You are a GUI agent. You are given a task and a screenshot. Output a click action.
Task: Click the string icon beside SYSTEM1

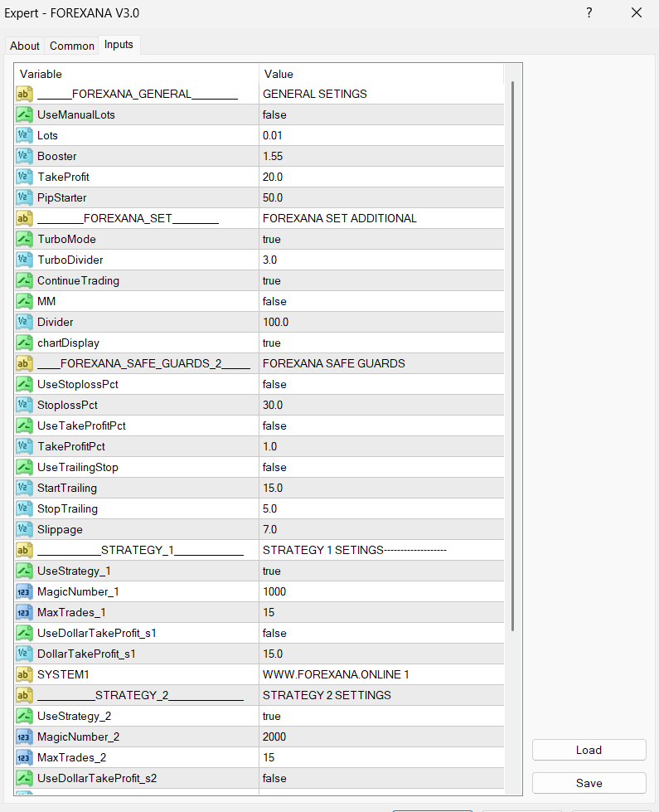[x=24, y=674]
